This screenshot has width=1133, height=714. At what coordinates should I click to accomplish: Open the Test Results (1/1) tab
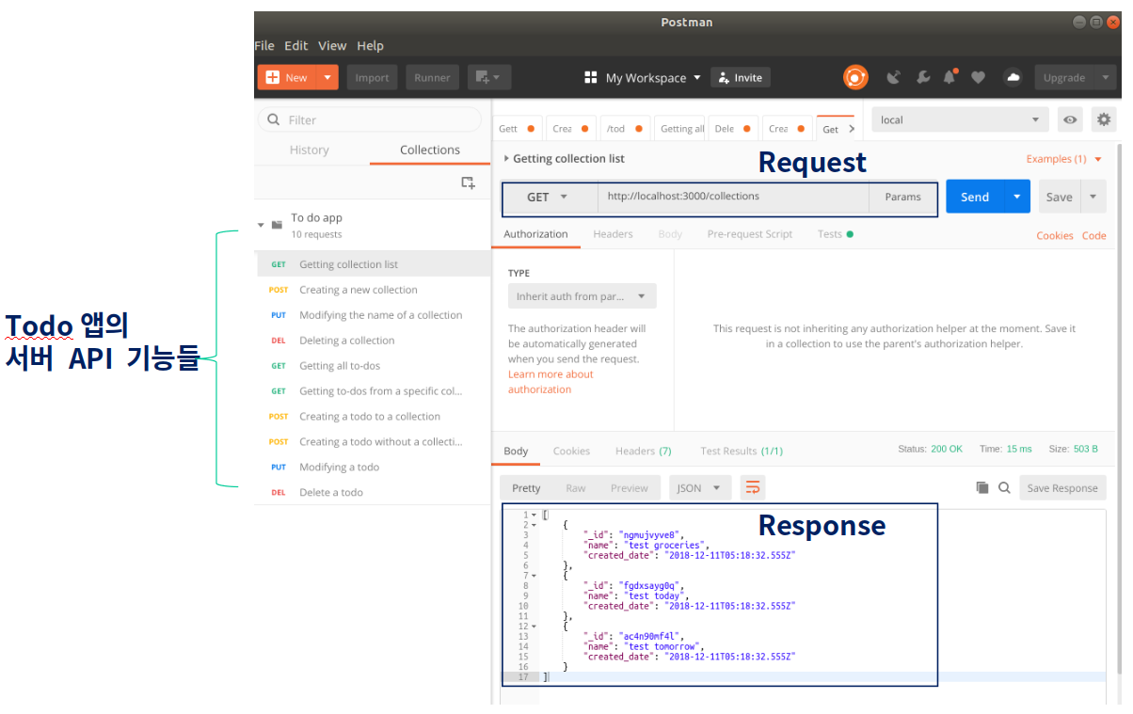point(742,451)
